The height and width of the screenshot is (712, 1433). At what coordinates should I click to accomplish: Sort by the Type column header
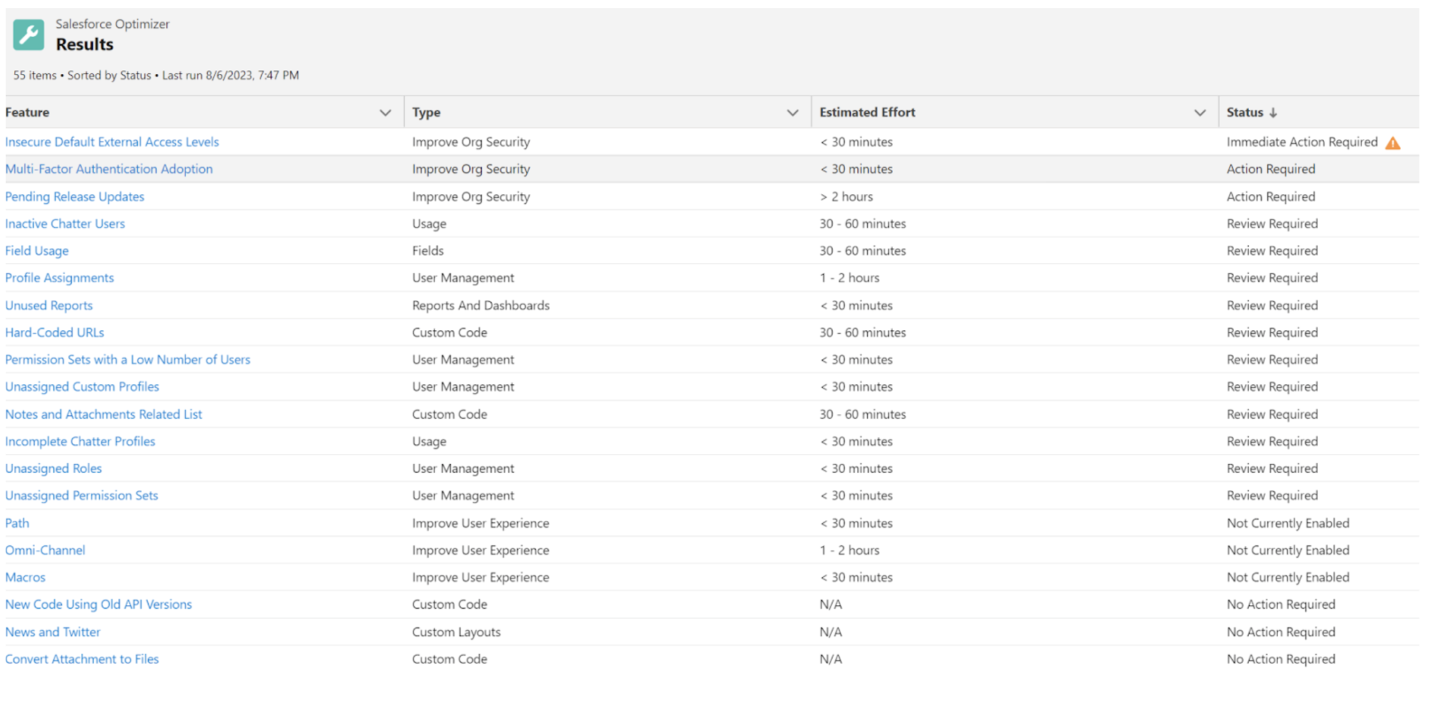[x=426, y=112]
